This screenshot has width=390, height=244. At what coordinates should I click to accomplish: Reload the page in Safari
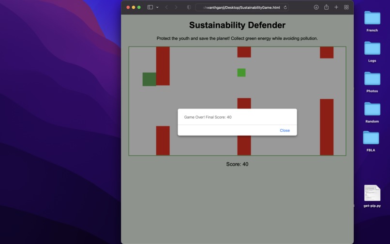point(285,7)
